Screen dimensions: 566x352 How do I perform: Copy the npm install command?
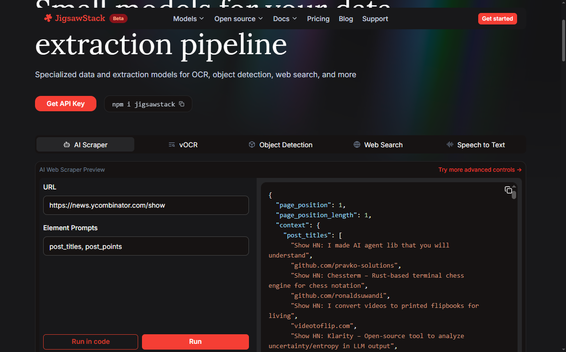(x=181, y=104)
